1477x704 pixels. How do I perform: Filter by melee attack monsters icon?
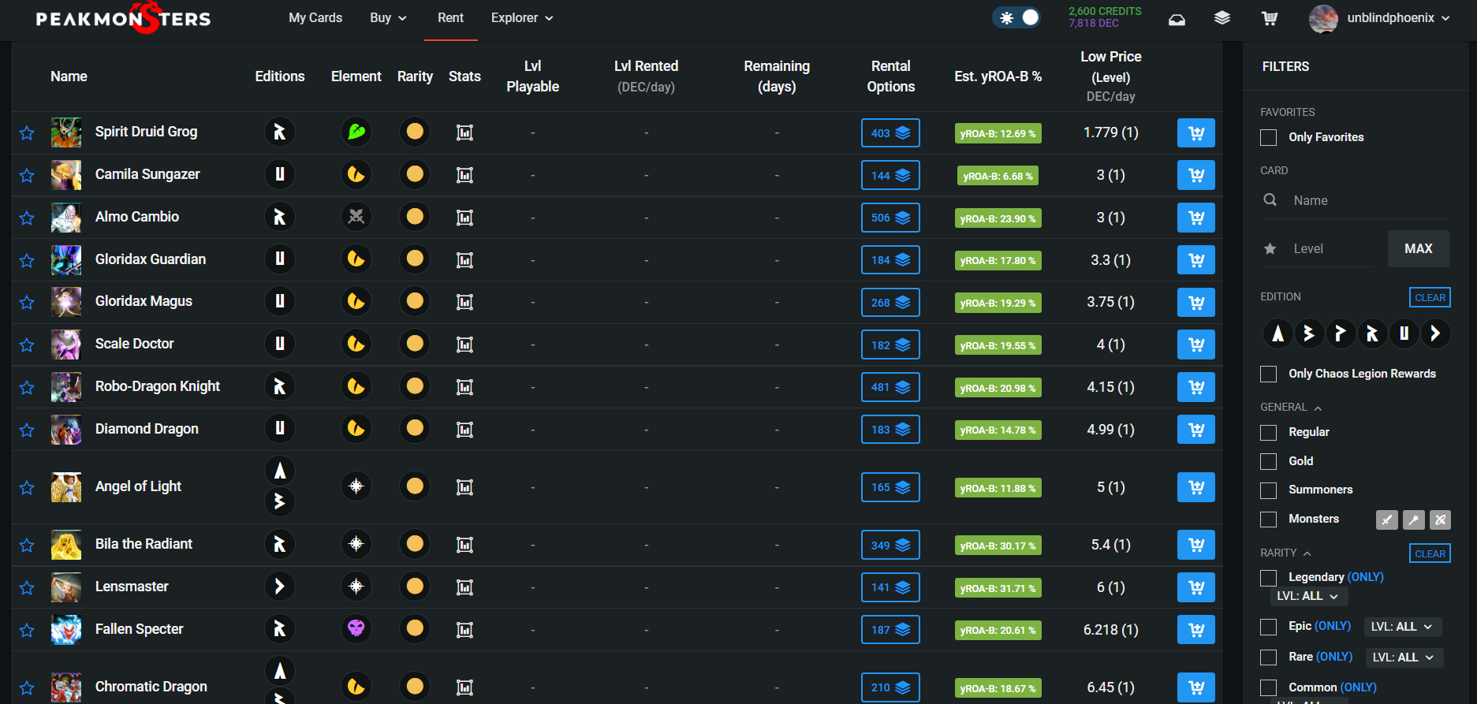[1386, 520]
